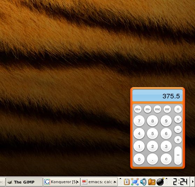Open the Konqueror [5] taskbar group
Screen dimensions: 195x187
point(62,182)
